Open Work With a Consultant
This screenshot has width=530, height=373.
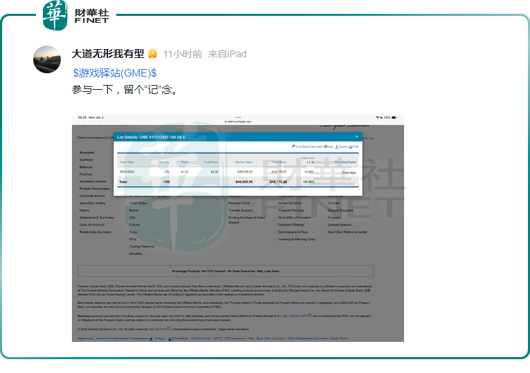tap(295, 218)
